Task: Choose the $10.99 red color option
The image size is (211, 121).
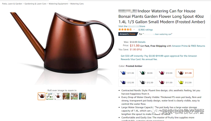Action: click(x=166, y=73)
